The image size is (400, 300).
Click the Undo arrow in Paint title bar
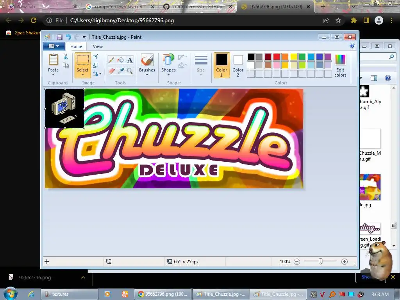pos(68,37)
